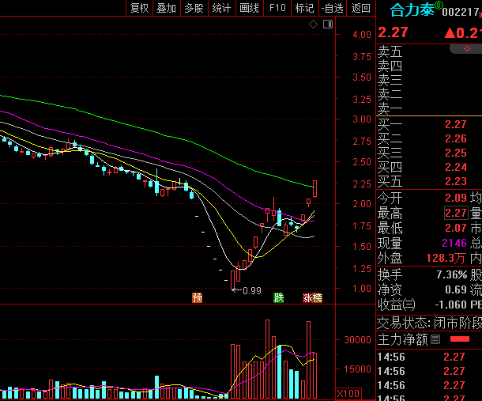Viewport: 482px width, 401px height.
Task: Click the 预 forecast marker on chart
Action: (197, 297)
